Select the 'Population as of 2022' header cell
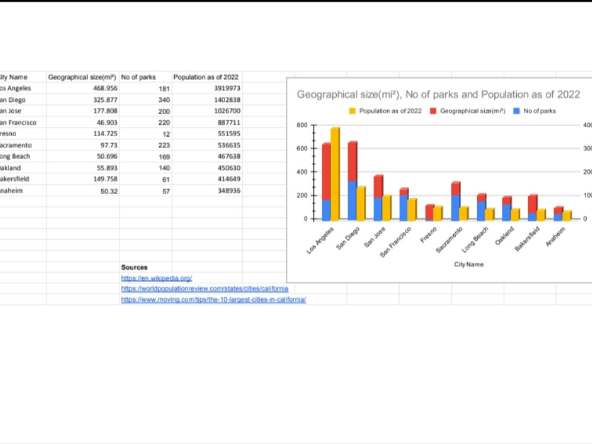 [207, 77]
